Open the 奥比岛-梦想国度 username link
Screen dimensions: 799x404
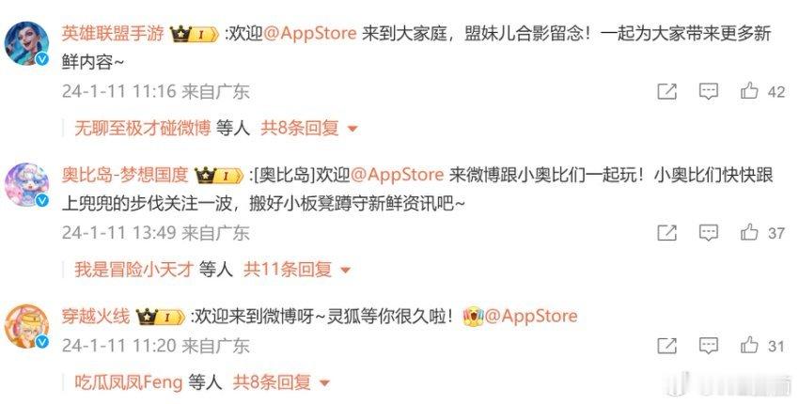125,175
